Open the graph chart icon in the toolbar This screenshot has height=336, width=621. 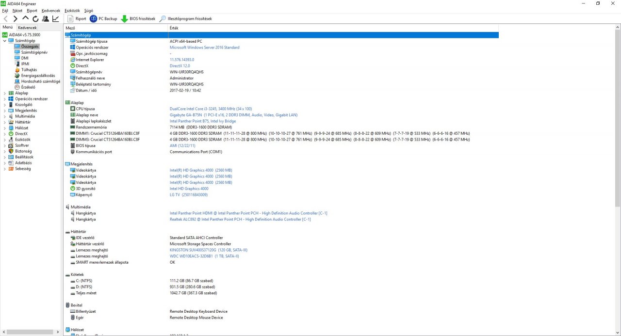[x=55, y=18]
